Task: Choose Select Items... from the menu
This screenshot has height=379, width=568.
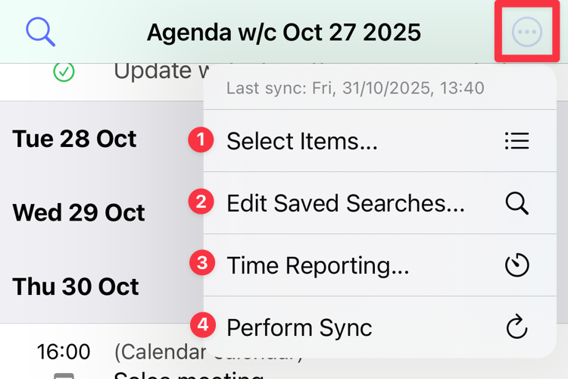Action: click(x=301, y=141)
